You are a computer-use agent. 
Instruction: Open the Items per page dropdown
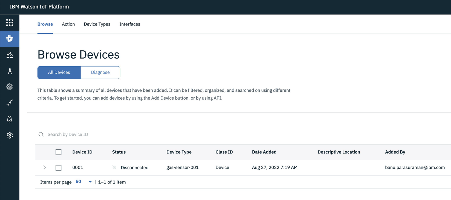pos(84,182)
